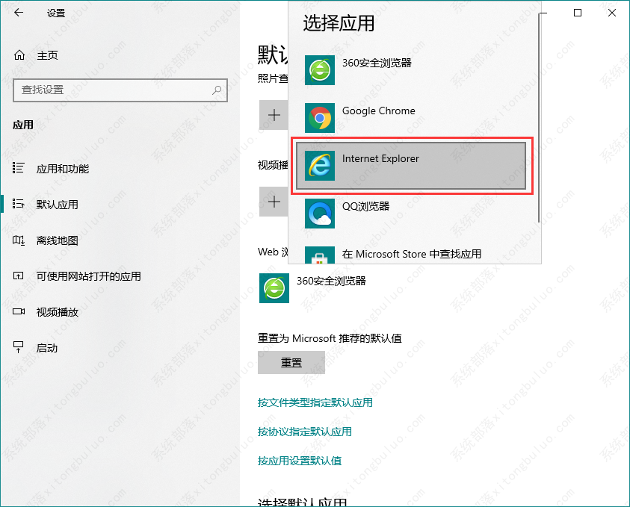Select the Google Chrome icon
The width and height of the screenshot is (630, 507).
(x=320, y=118)
